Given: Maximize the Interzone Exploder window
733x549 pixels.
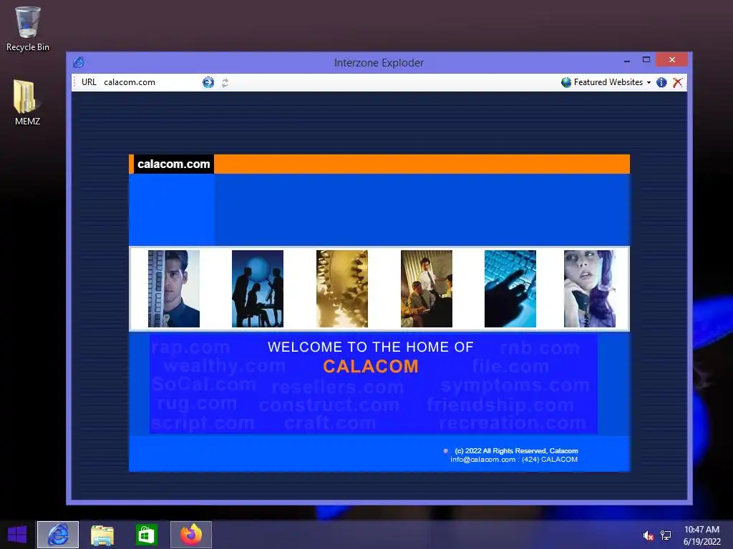Looking at the screenshot, I should tap(646, 60).
